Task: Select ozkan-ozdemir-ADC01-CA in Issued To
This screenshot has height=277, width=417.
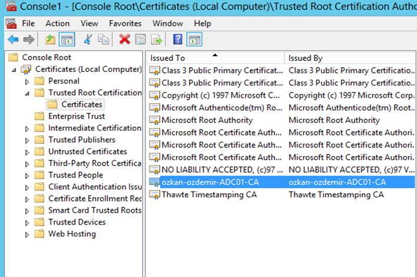Action: (x=210, y=182)
